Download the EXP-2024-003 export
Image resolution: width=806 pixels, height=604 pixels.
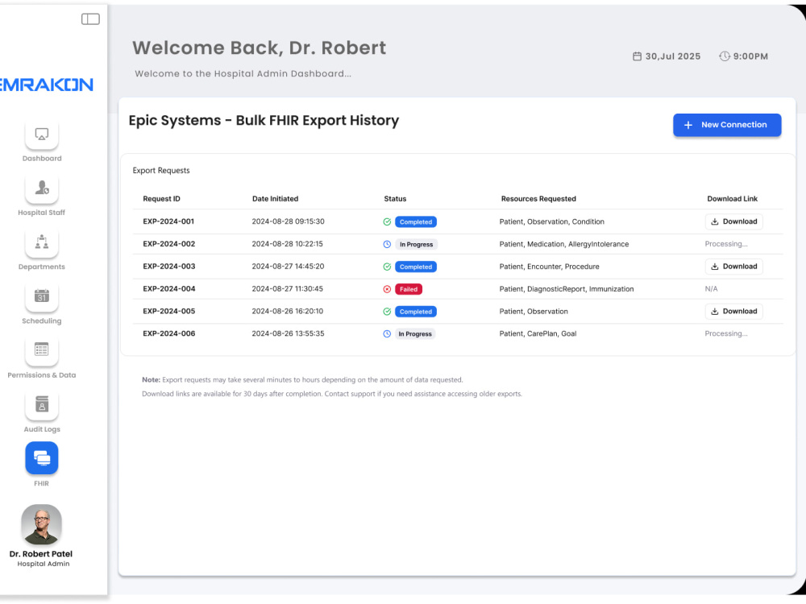coord(733,267)
